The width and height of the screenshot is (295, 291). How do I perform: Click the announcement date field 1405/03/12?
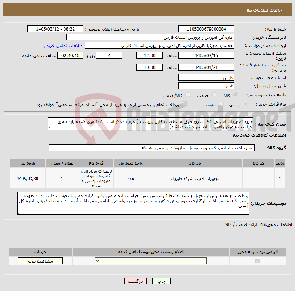click(x=55, y=29)
